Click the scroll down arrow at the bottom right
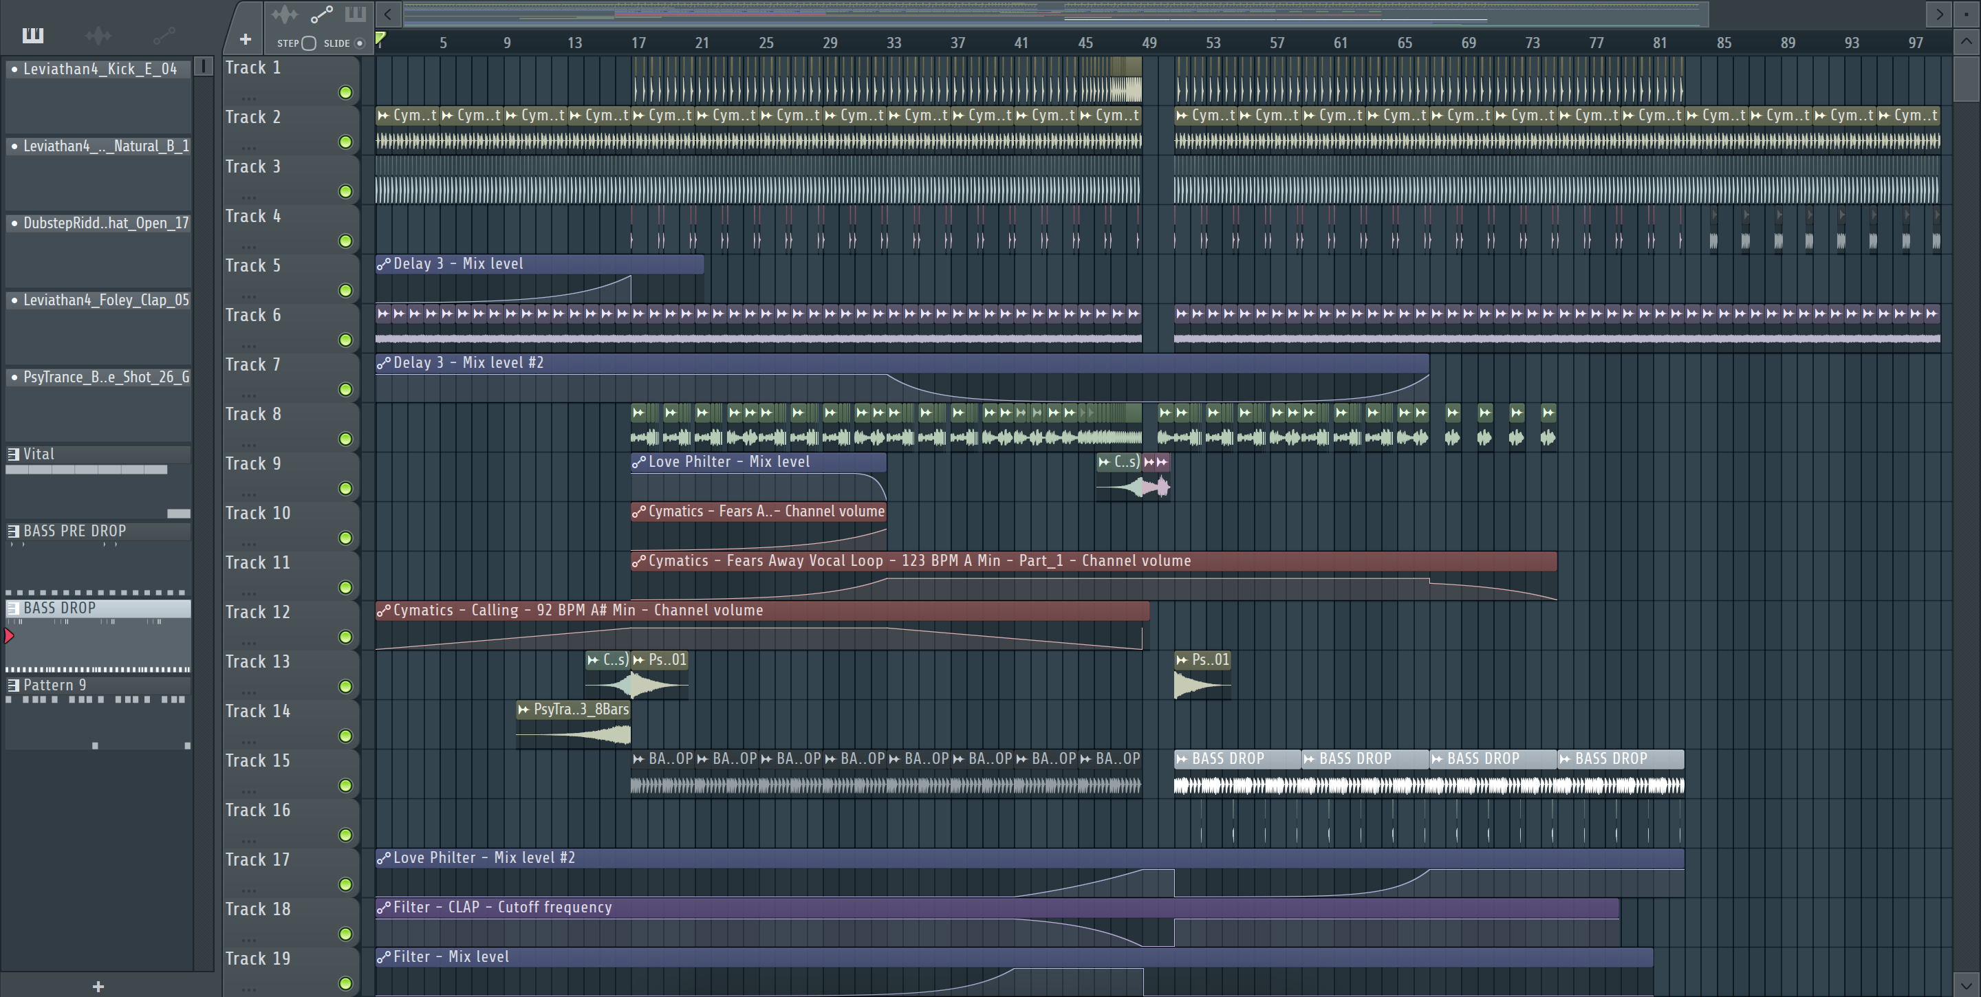 point(1967,985)
